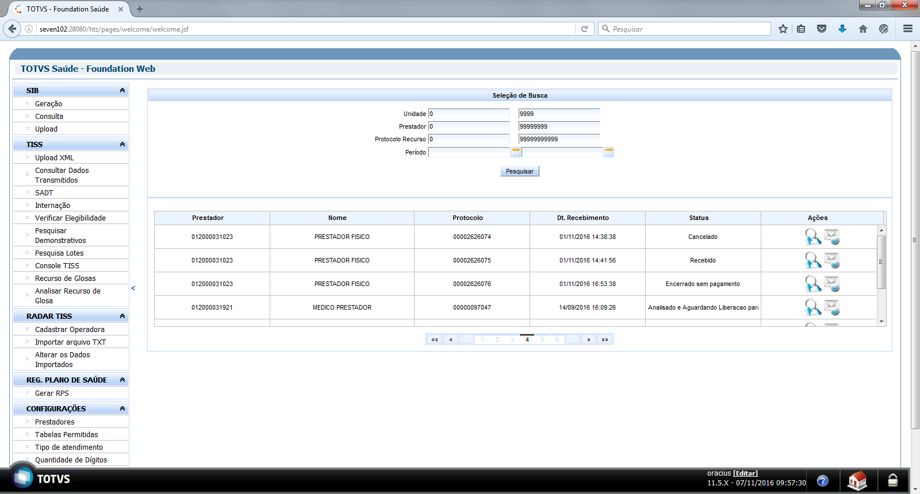Click the globe icon in Firefox toolbar

coord(884,29)
